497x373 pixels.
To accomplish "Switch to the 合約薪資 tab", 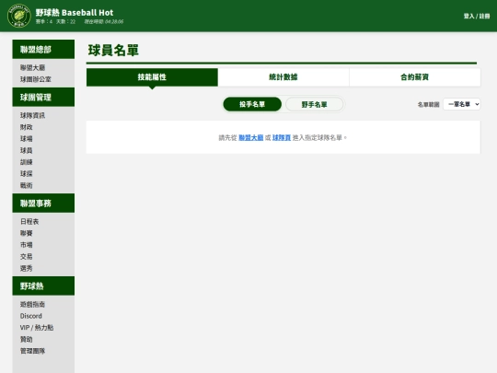I will [x=414, y=77].
